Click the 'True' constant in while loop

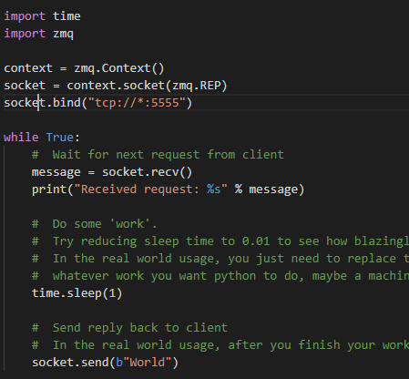pos(60,138)
